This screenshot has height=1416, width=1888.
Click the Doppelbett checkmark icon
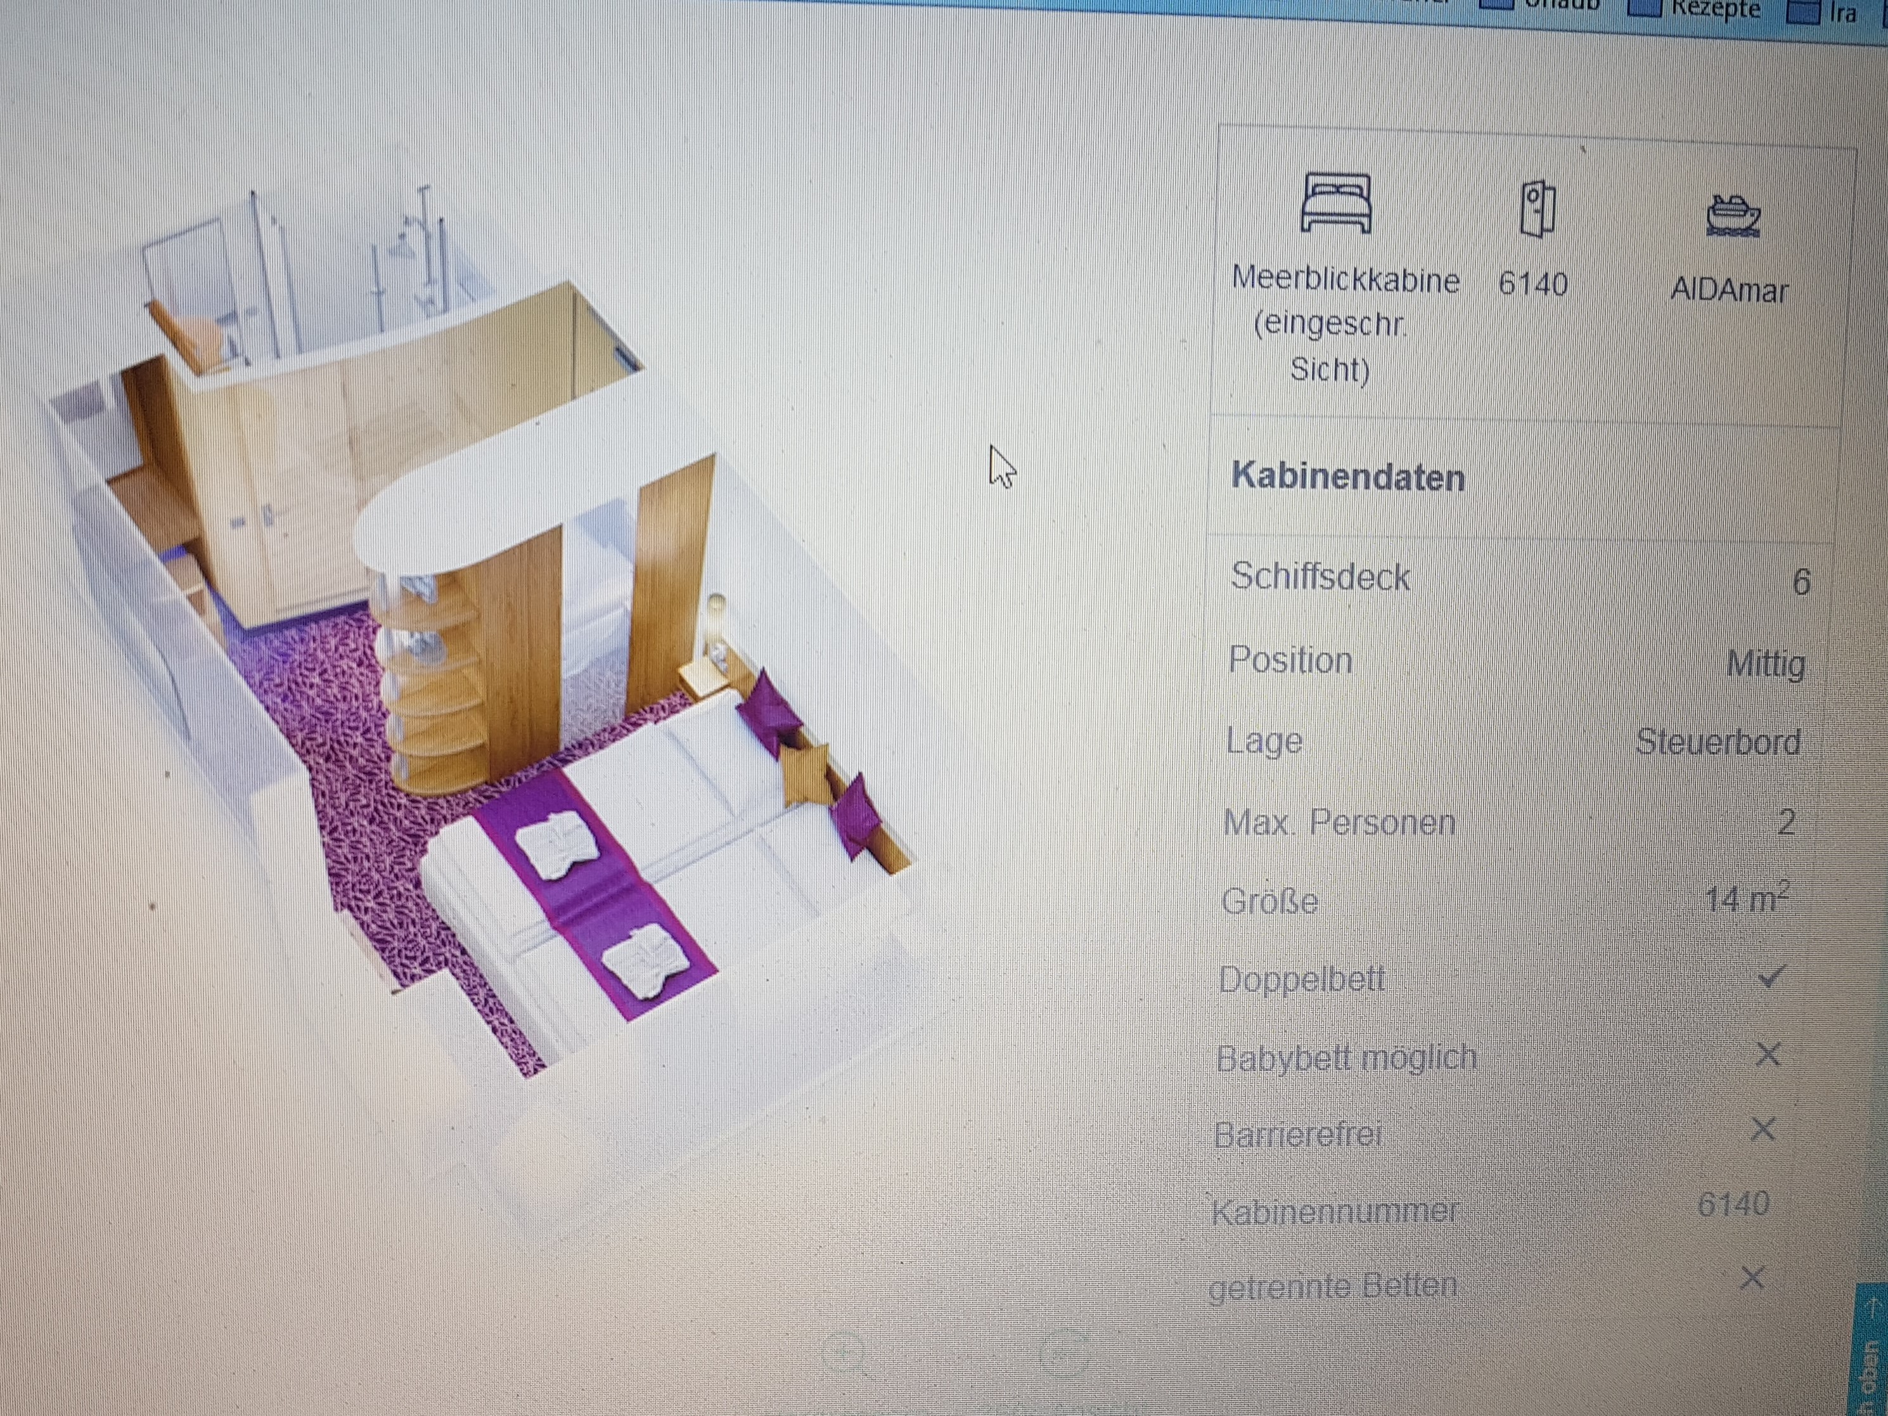[x=1772, y=977]
